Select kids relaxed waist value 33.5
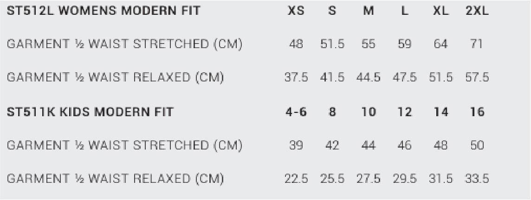The image size is (531, 200). click(x=477, y=179)
